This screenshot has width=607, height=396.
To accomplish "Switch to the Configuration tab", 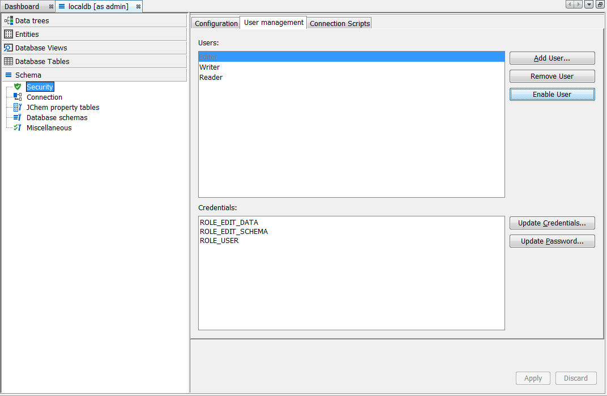I will (x=216, y=23).
